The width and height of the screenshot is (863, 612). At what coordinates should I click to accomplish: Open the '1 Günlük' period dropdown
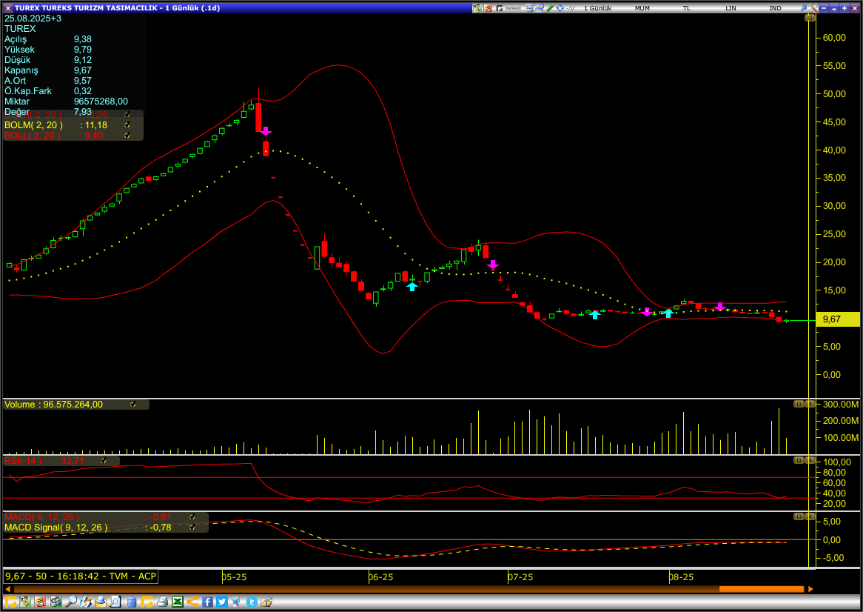(x=597, y=8)
